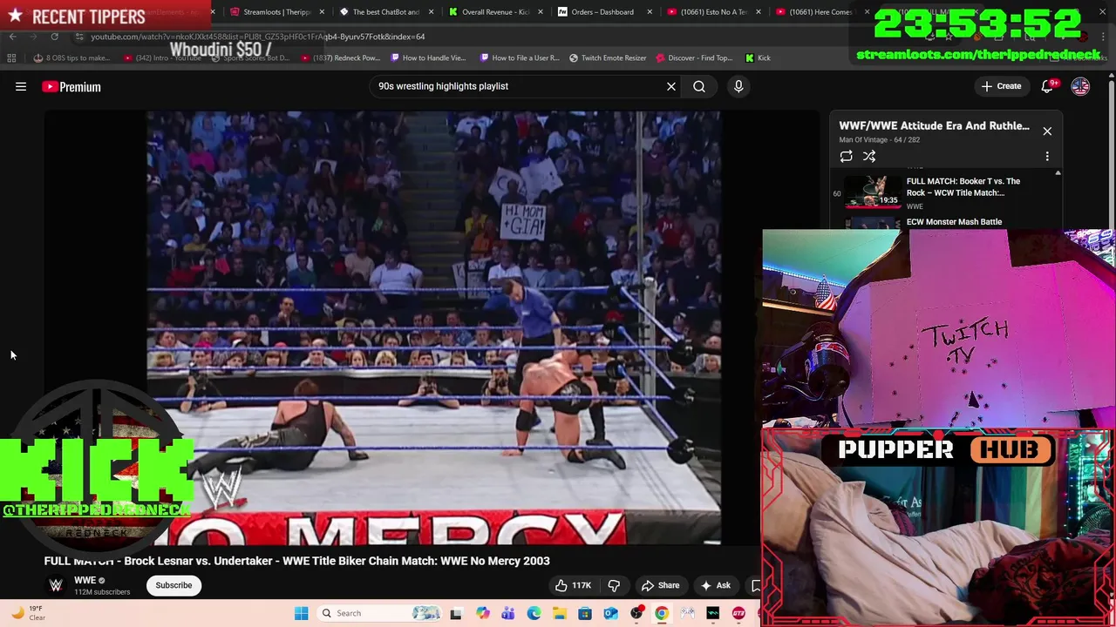
Task: Switch to Orders – Dashboard tab
Action: point(602,12)
